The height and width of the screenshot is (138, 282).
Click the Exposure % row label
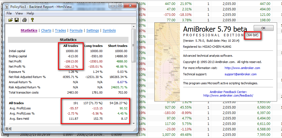pyautogui.click(x=17, y=72)
